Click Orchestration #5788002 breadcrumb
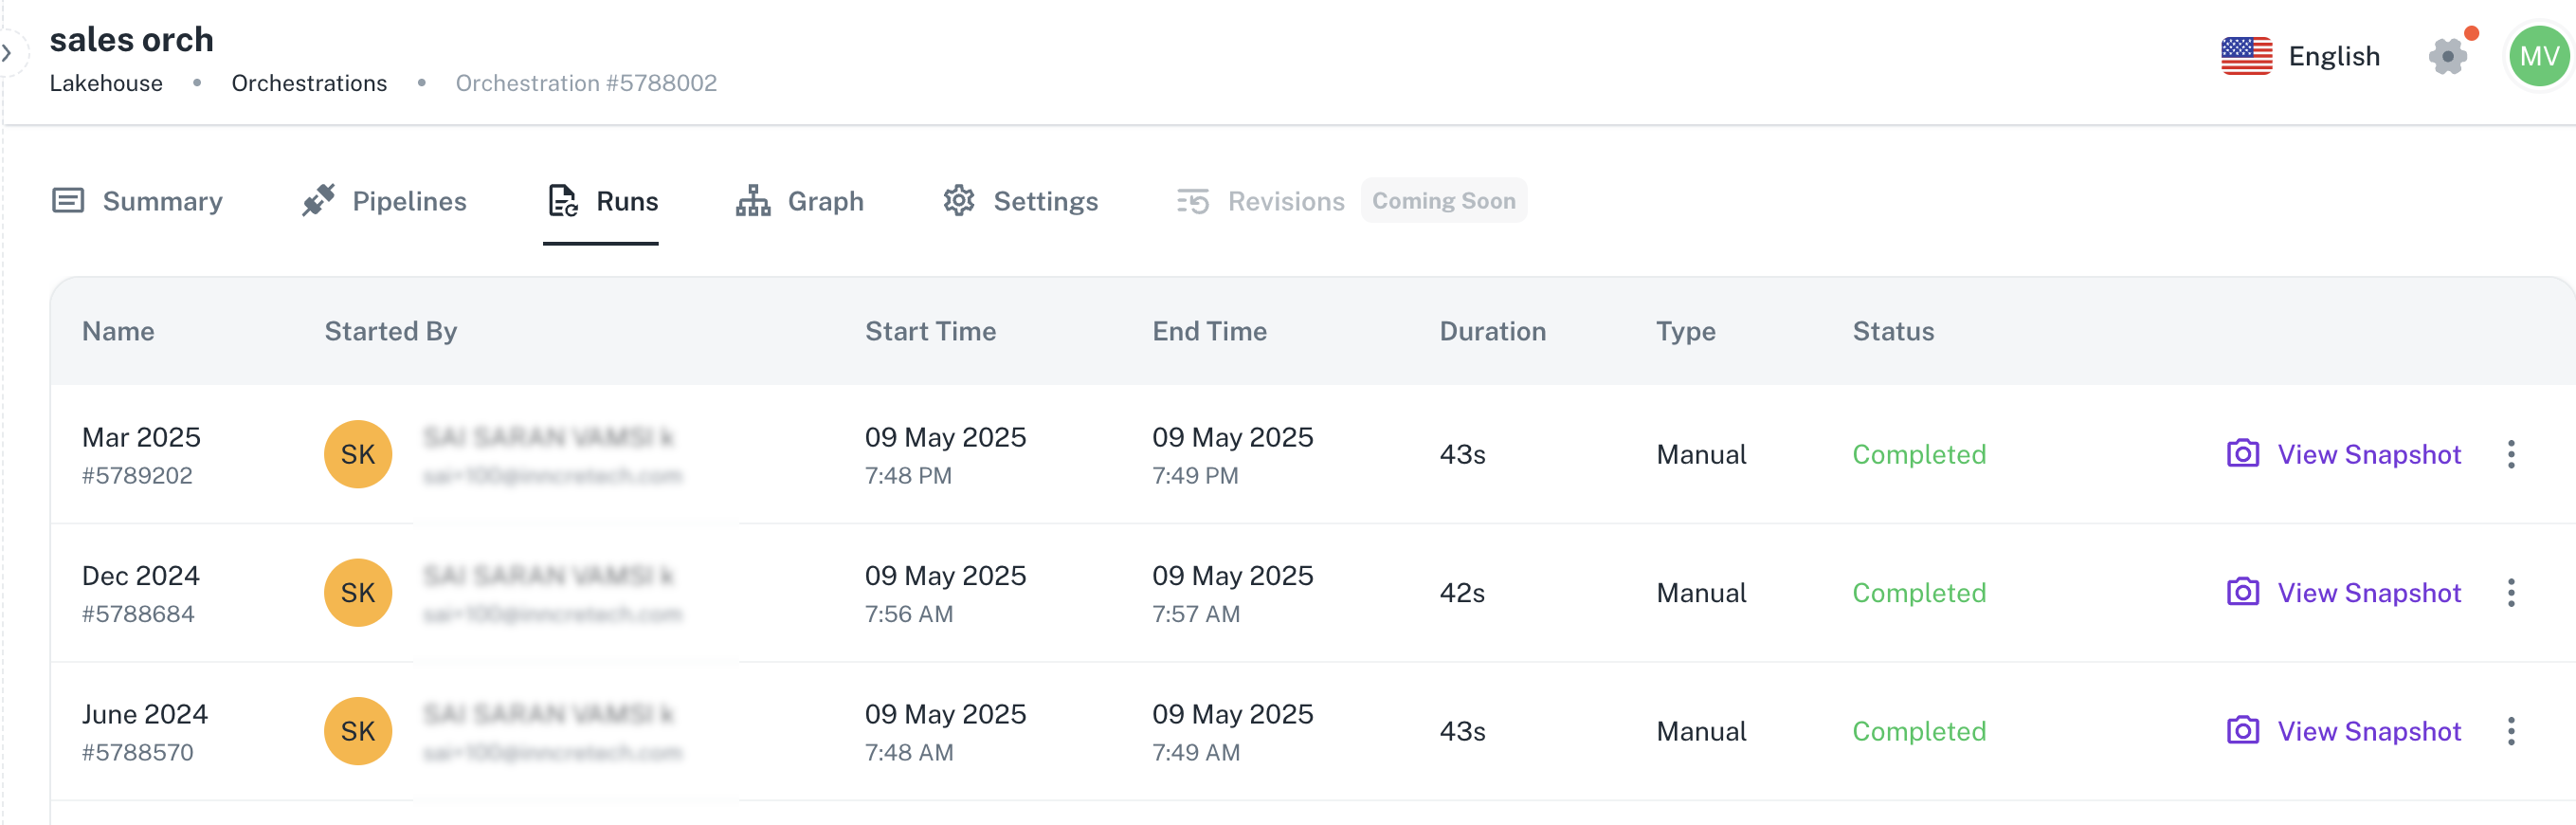Image resolution: width=2576 pixels, height=825 pixels. (x=586, y=83)
